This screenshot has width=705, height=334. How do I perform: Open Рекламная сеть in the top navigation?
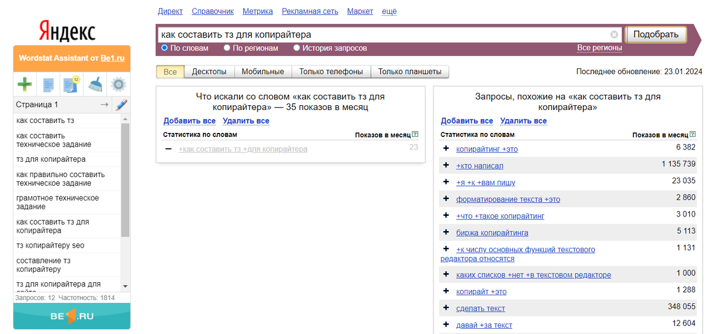(310, 11)
